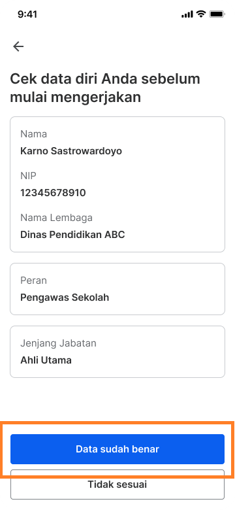235x510 pixels.
Task: Click the Nama Lembaga label
Action: tap(57, 218)
